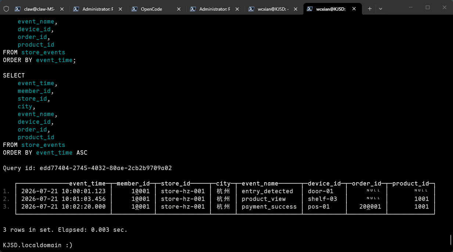Click the member_id column header

[133, 183]
